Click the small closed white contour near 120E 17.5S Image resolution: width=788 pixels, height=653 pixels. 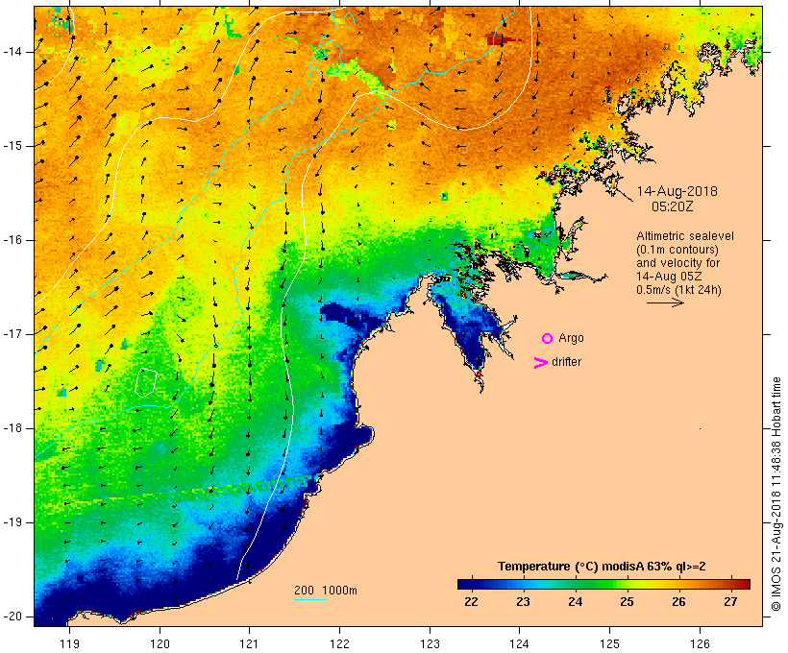[146, 383]
